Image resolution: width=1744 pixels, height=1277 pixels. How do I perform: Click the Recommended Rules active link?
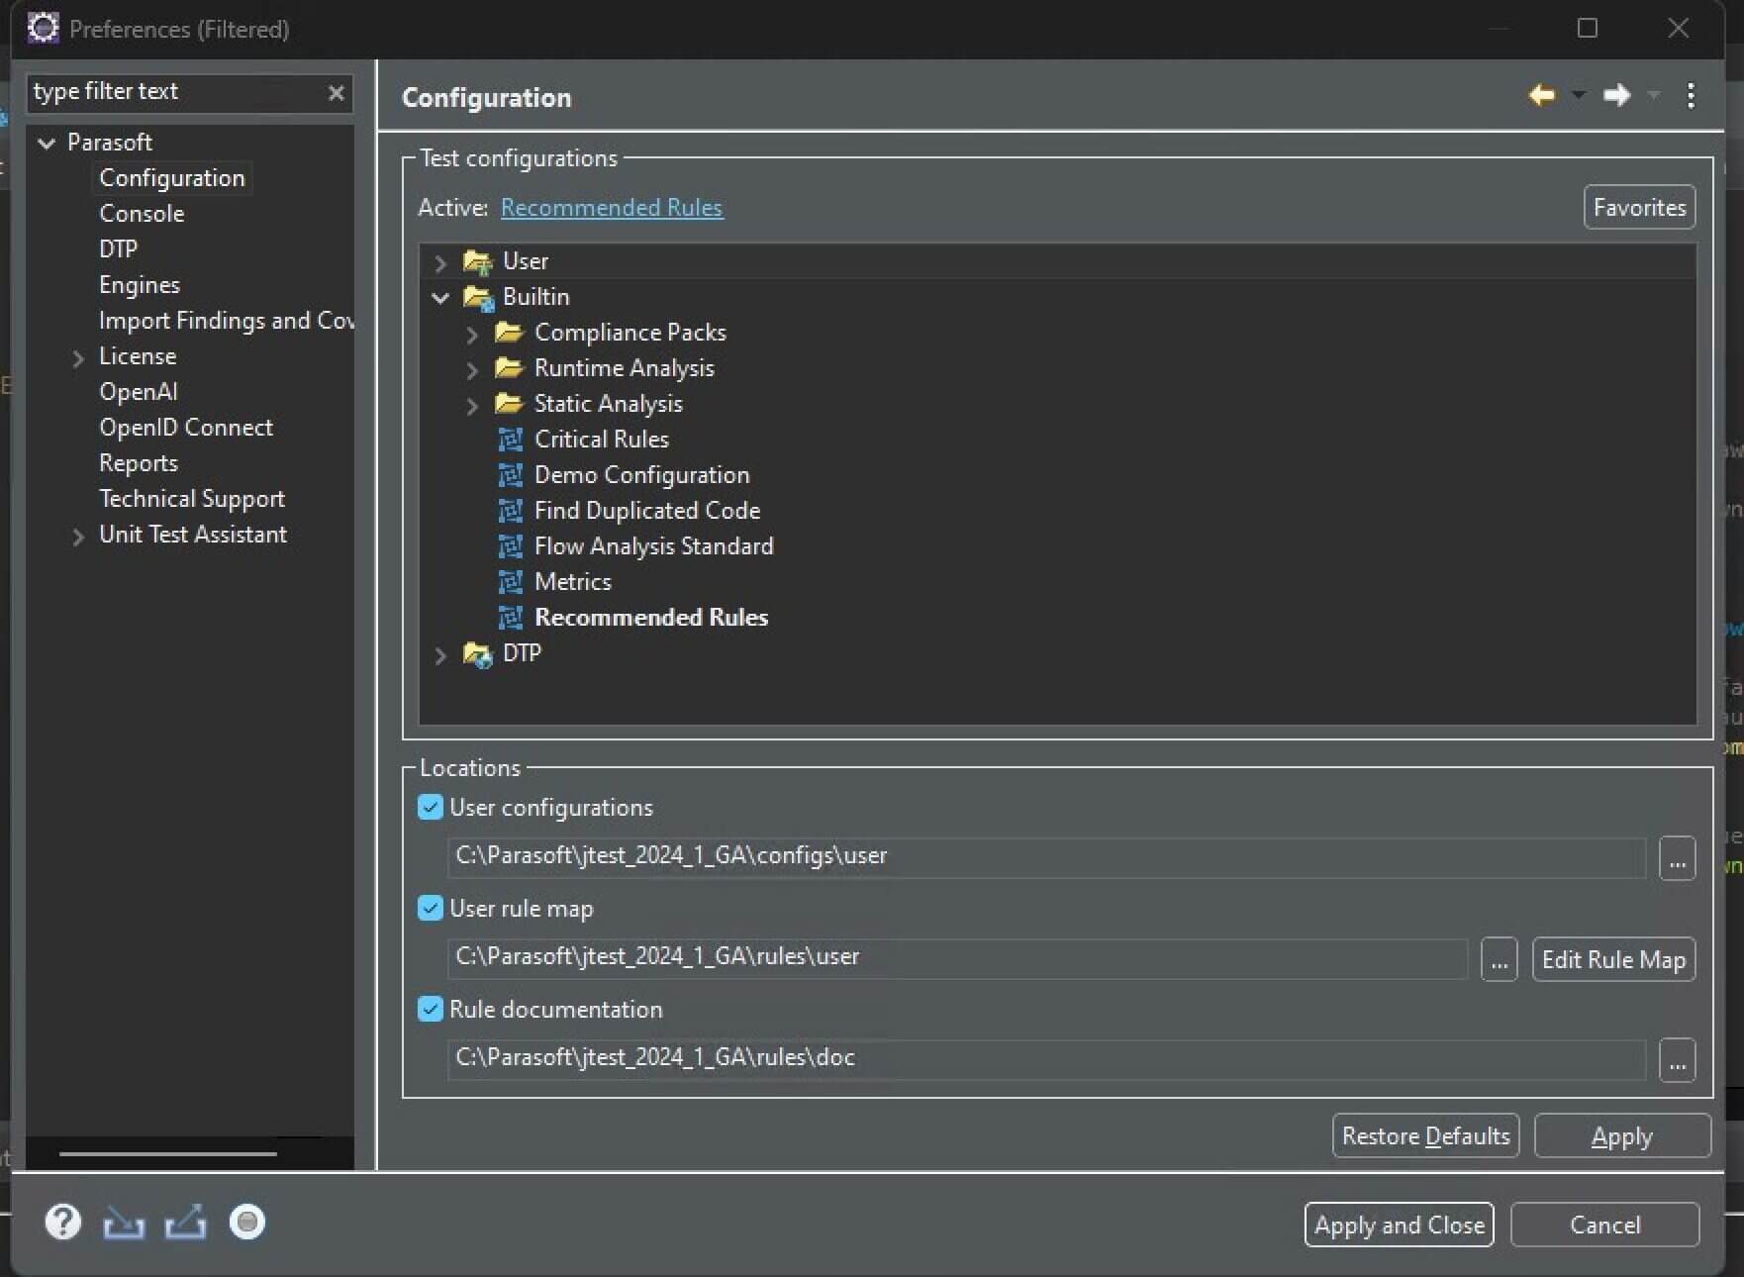pyautogui.click(x=612, y=207)
